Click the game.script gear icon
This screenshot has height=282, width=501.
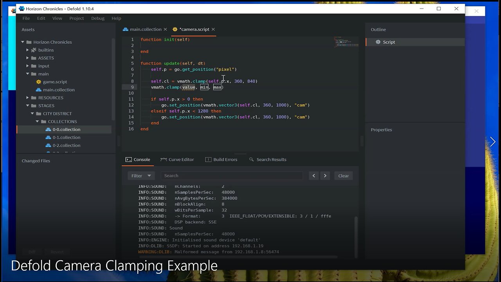tap(39, 82)
